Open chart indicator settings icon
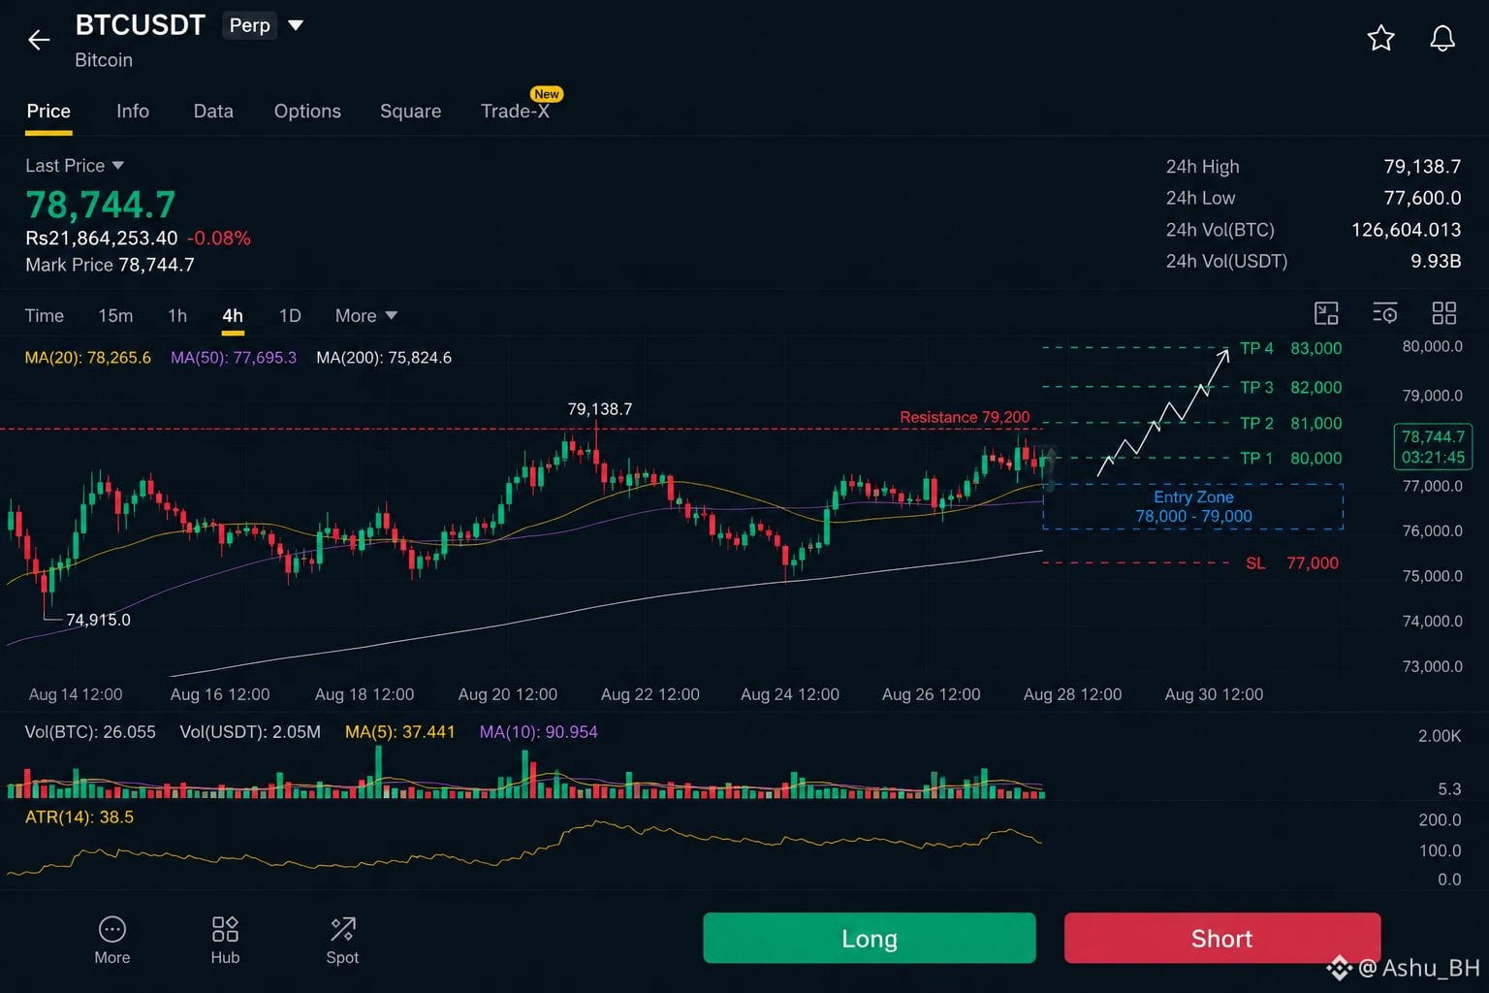Screen dimensions: 1489x993 [1385, 313]
